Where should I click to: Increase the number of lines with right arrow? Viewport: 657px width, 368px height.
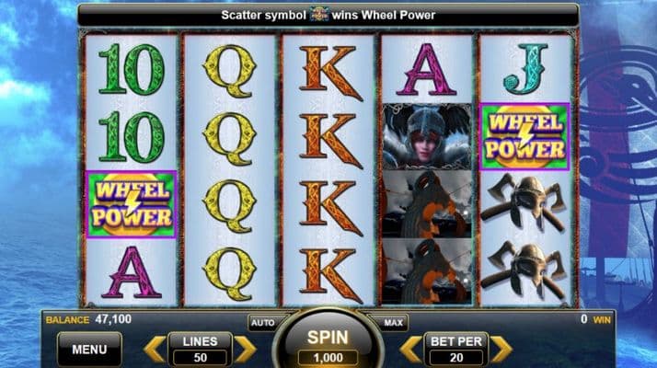click(x=245, y=349)
